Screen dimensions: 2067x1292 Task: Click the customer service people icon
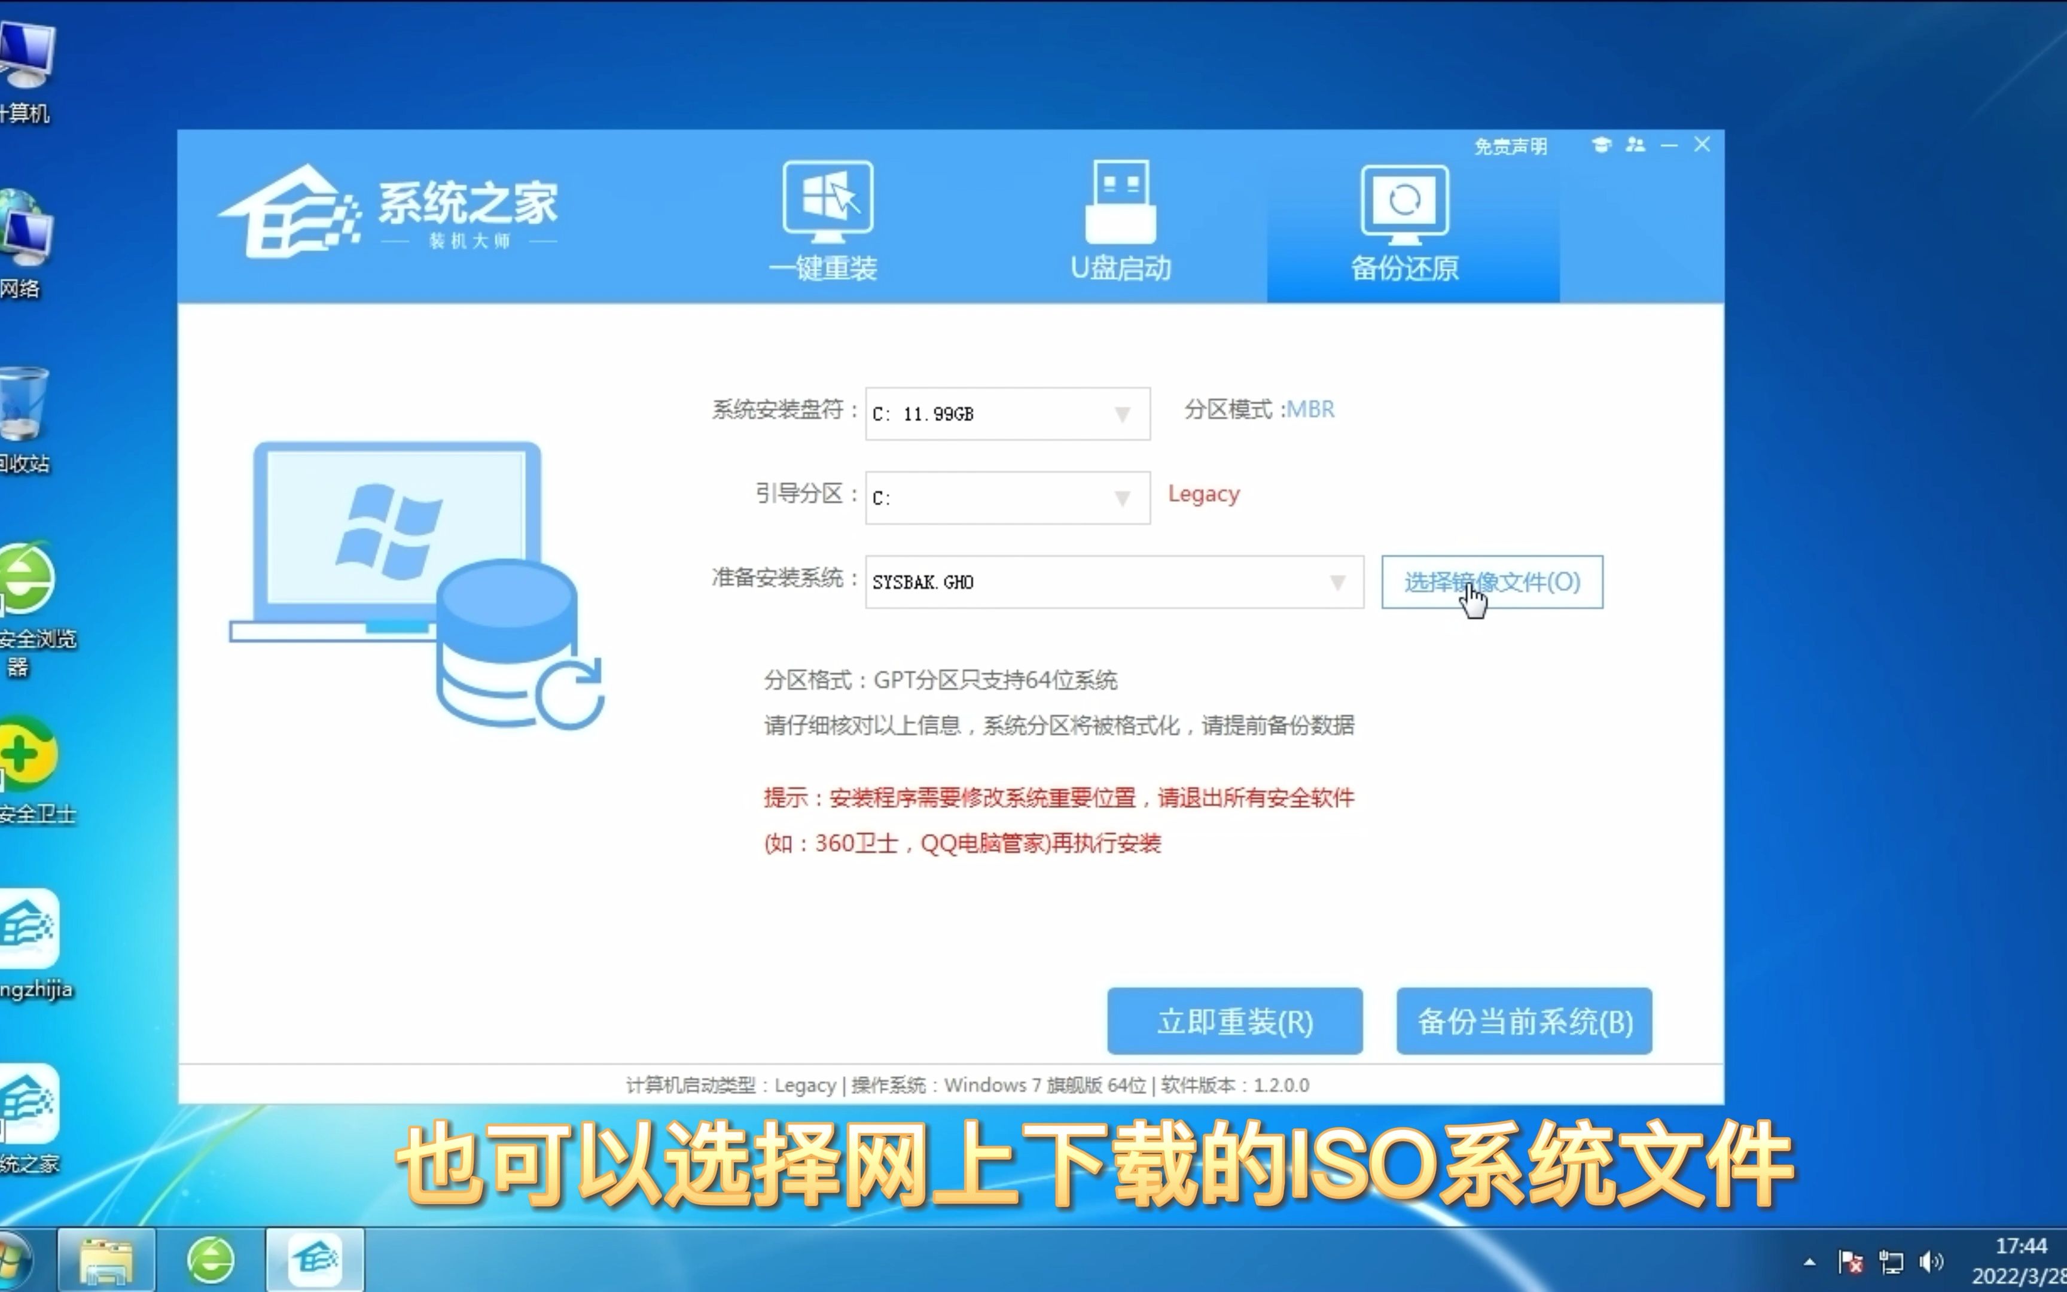[1635, 145]
